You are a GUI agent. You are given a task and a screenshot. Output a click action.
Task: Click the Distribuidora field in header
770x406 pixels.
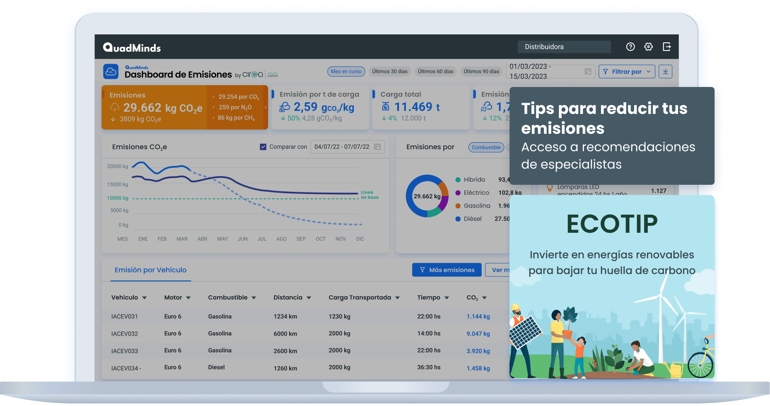coord(564,47)
